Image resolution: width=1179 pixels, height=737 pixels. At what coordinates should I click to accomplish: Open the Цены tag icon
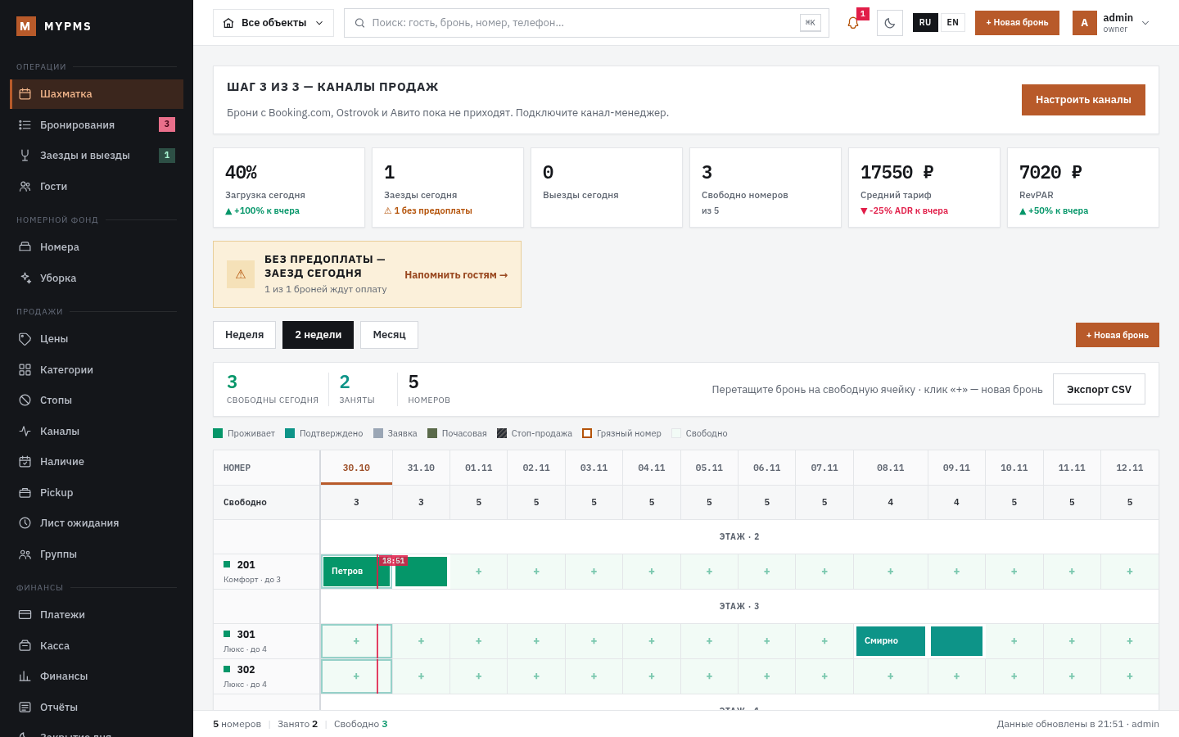point(25,339)
